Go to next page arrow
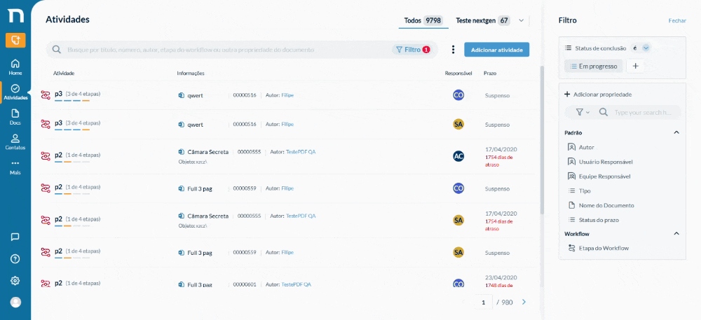The height and width of the screenshot is (320, 701). point(524,302)
